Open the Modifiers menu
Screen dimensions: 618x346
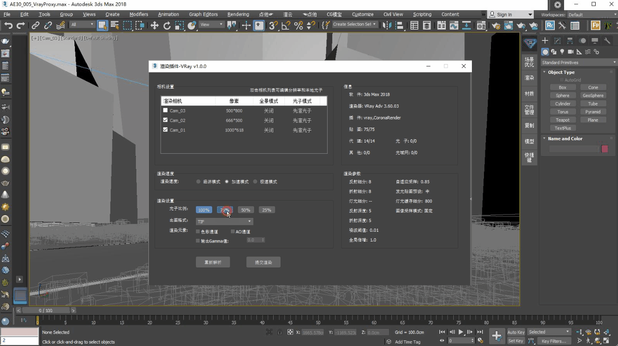139,14
